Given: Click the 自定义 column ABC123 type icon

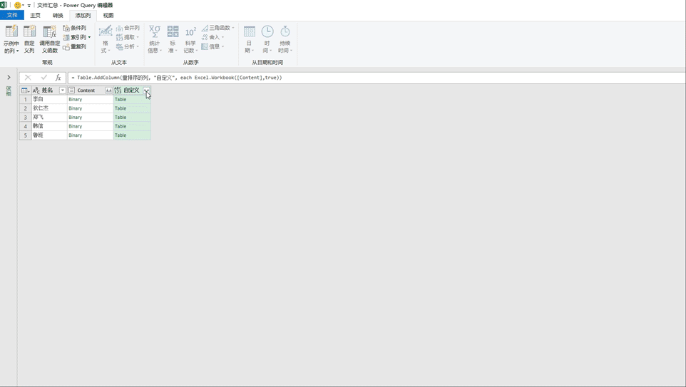Looking at the screenshot, I should point(118,91).
